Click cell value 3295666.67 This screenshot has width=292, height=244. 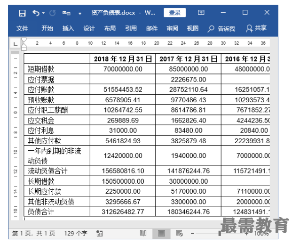click(x=123, y=202)
